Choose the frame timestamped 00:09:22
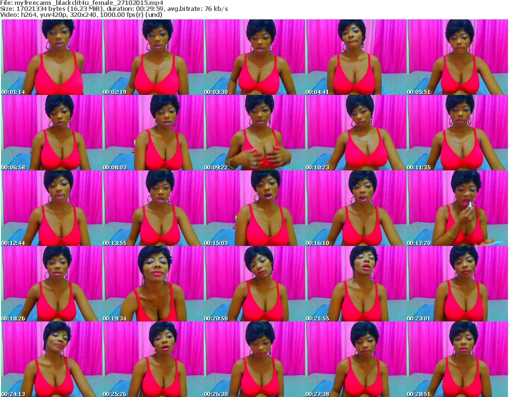Image resolution: width=509 pixels, height=397 pixels. (x=254, y=133)
